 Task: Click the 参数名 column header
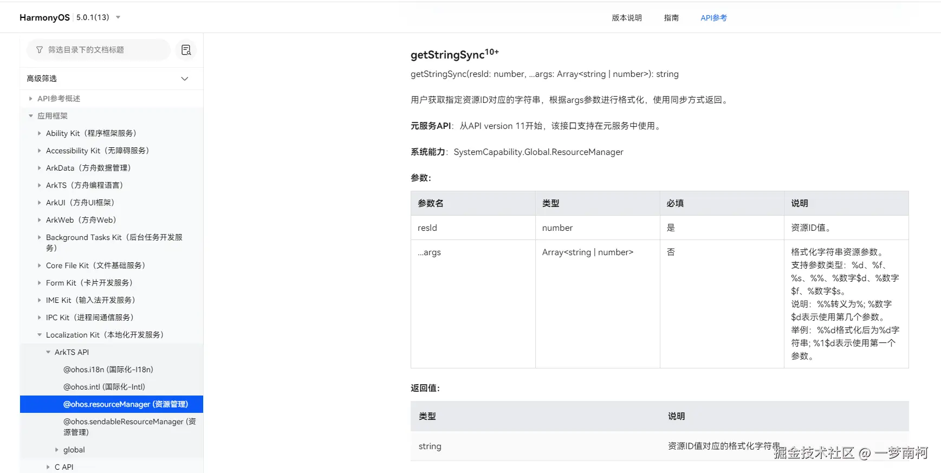[x=473, y=203]
